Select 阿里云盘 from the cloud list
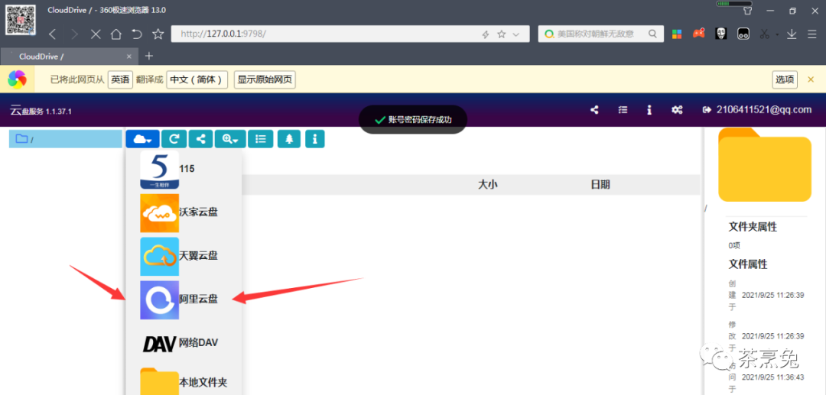Viewport: 826px width, 395px height. [x=184, y=299]
